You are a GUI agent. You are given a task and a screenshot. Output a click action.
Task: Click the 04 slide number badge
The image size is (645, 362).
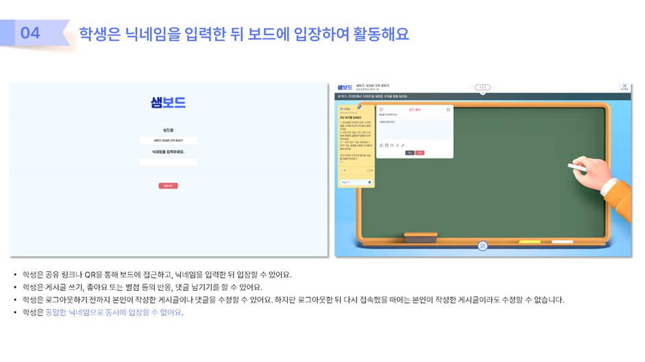(30, 33)
